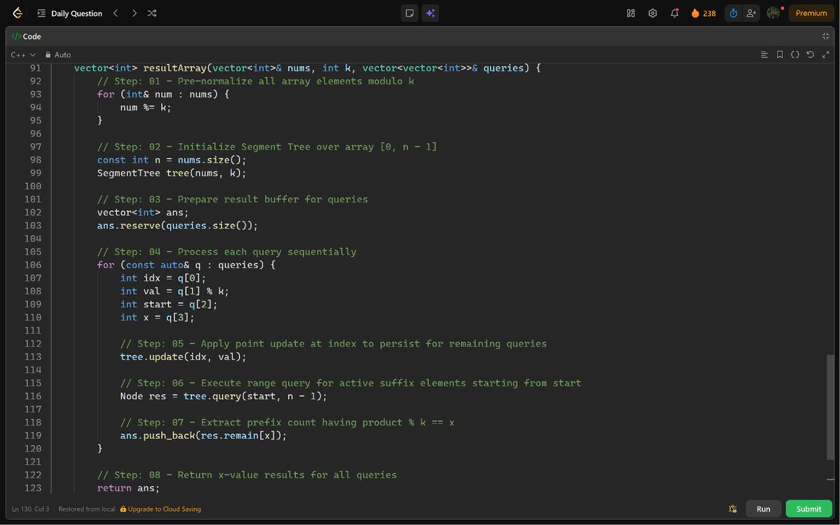Reset code to default with undo arrow
The width and height of the screenshot is (840, 525).
tap(810, 55)
